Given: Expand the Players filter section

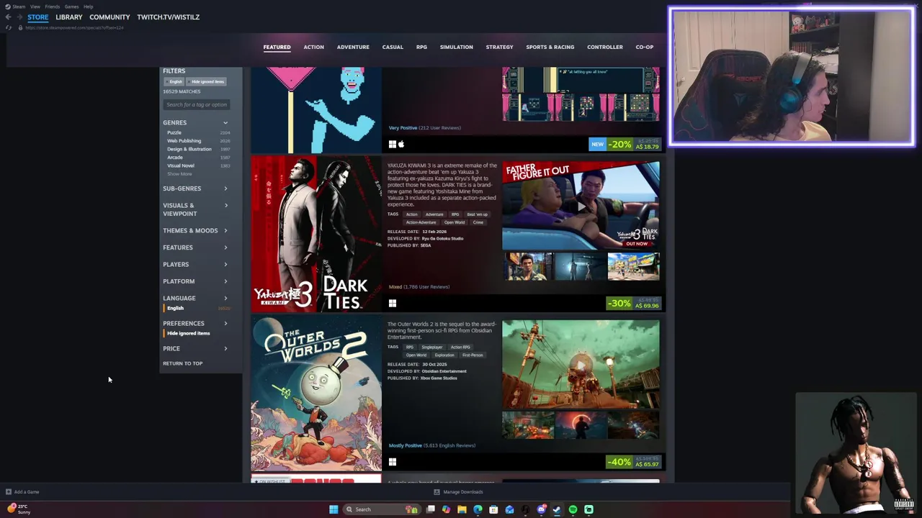Looking at the screenshot, I should coord(195,264).
